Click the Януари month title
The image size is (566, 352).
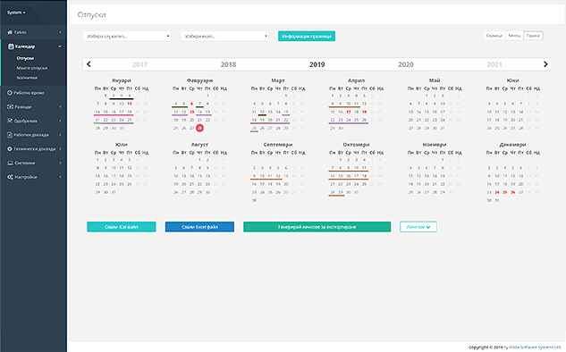click(x=122, y=80)
